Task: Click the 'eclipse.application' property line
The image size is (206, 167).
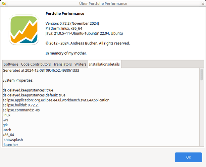Action: pos(56,100)
